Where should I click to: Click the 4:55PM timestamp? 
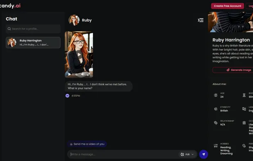coord(76,96)
